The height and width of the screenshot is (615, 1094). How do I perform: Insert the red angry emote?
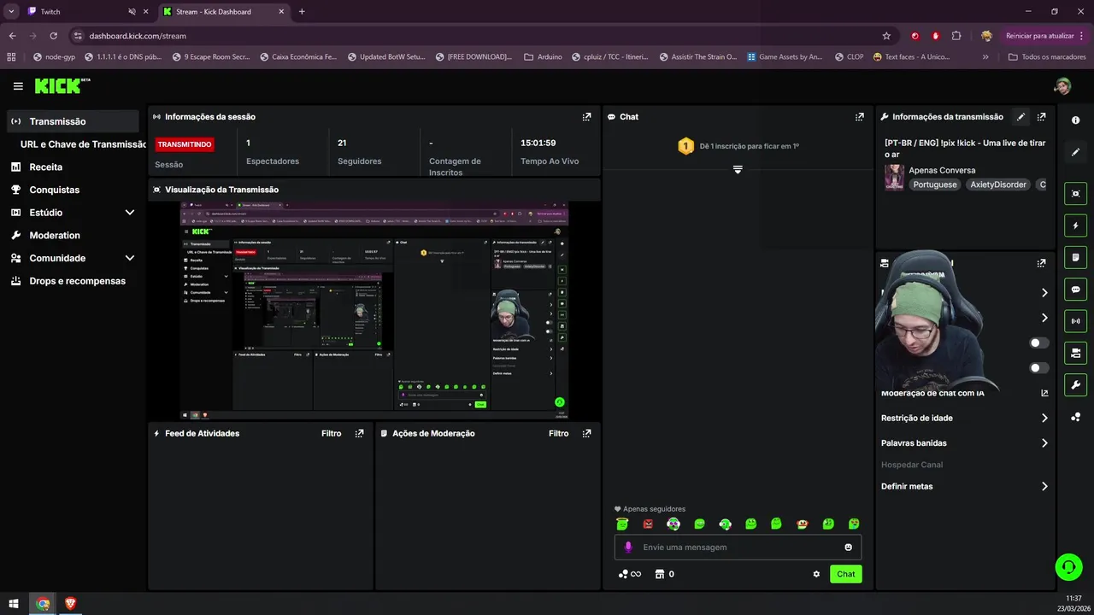click(648, 524)
